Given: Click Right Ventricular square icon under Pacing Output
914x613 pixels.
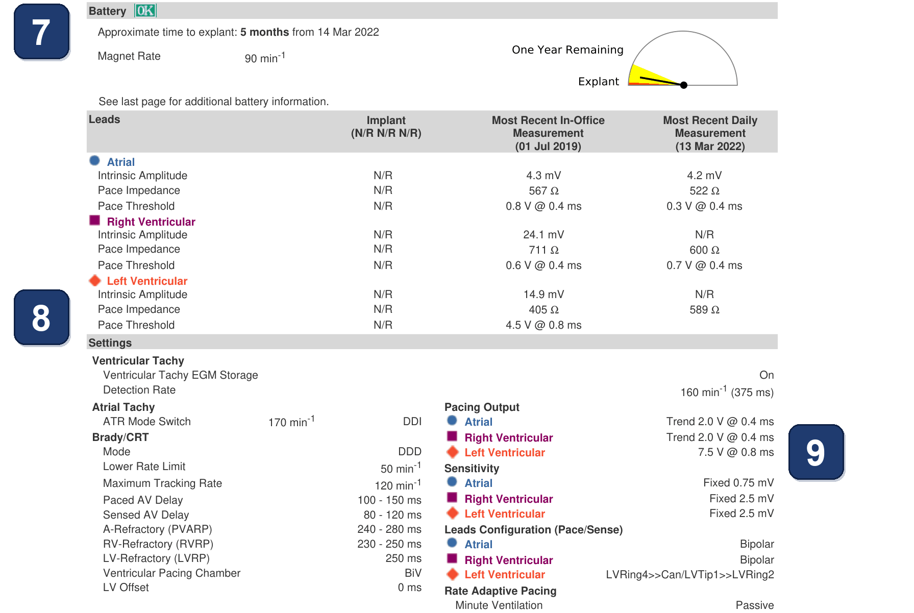Looking at the screenshot, I should (452, 436).
